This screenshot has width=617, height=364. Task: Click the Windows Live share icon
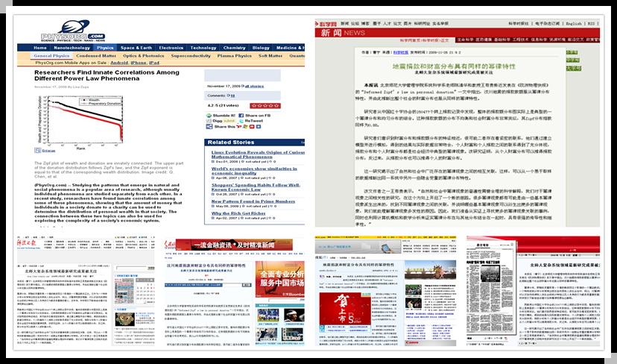(245, 127)
